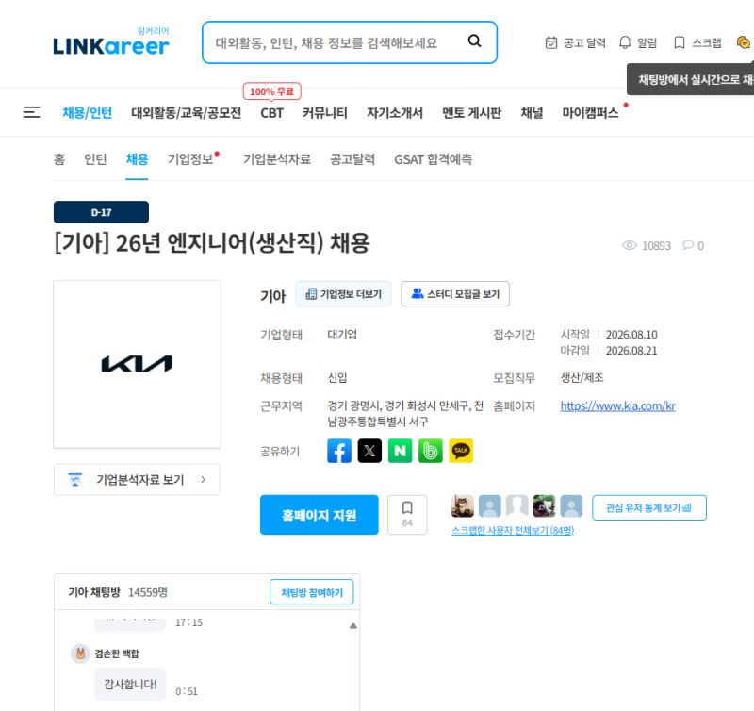Open 커뮤니티 menu
The image size is (754, 711).
click(324, 112)
